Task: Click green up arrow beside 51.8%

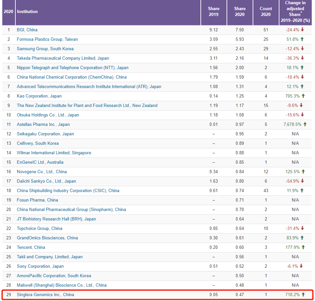Action: click(x=302, y=39)
